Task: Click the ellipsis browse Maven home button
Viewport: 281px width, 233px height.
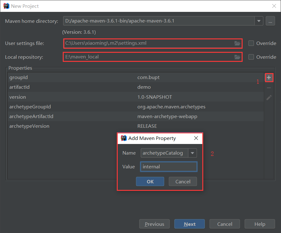Action: click(270, 21)
